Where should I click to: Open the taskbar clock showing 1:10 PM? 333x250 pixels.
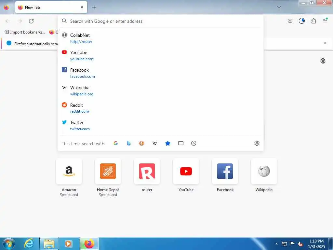click(x=316, y=244)
